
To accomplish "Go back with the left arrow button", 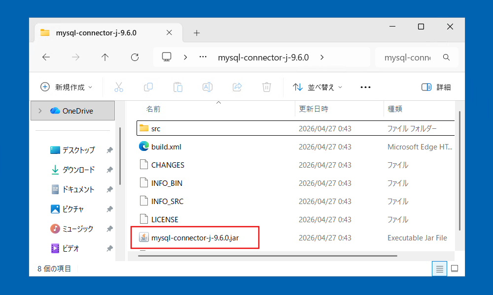I will (46, 58).
